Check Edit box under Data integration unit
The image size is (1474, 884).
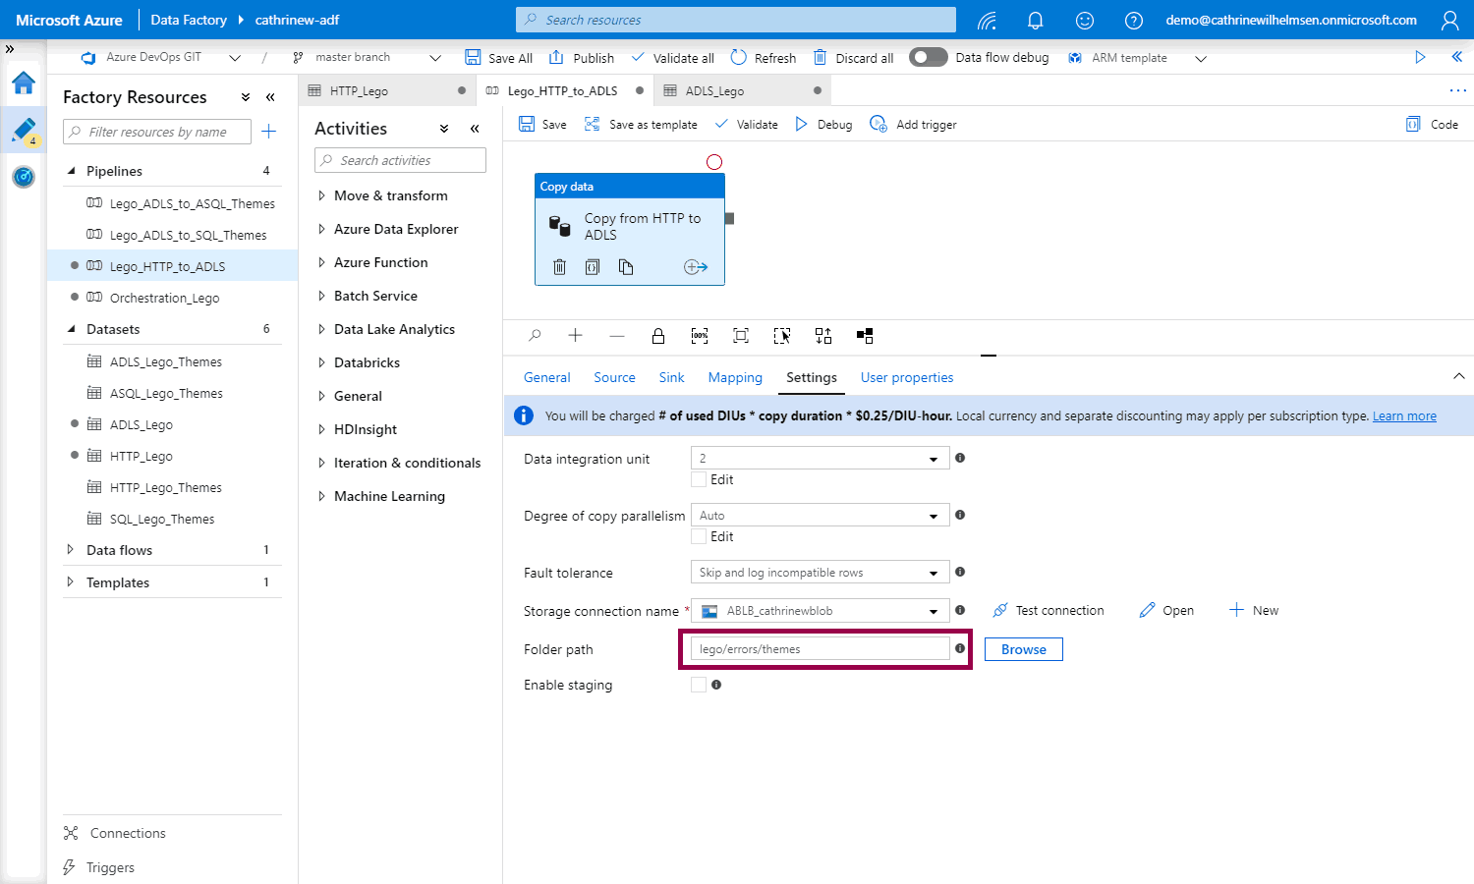pyautogui.click(x=699, y=479)
